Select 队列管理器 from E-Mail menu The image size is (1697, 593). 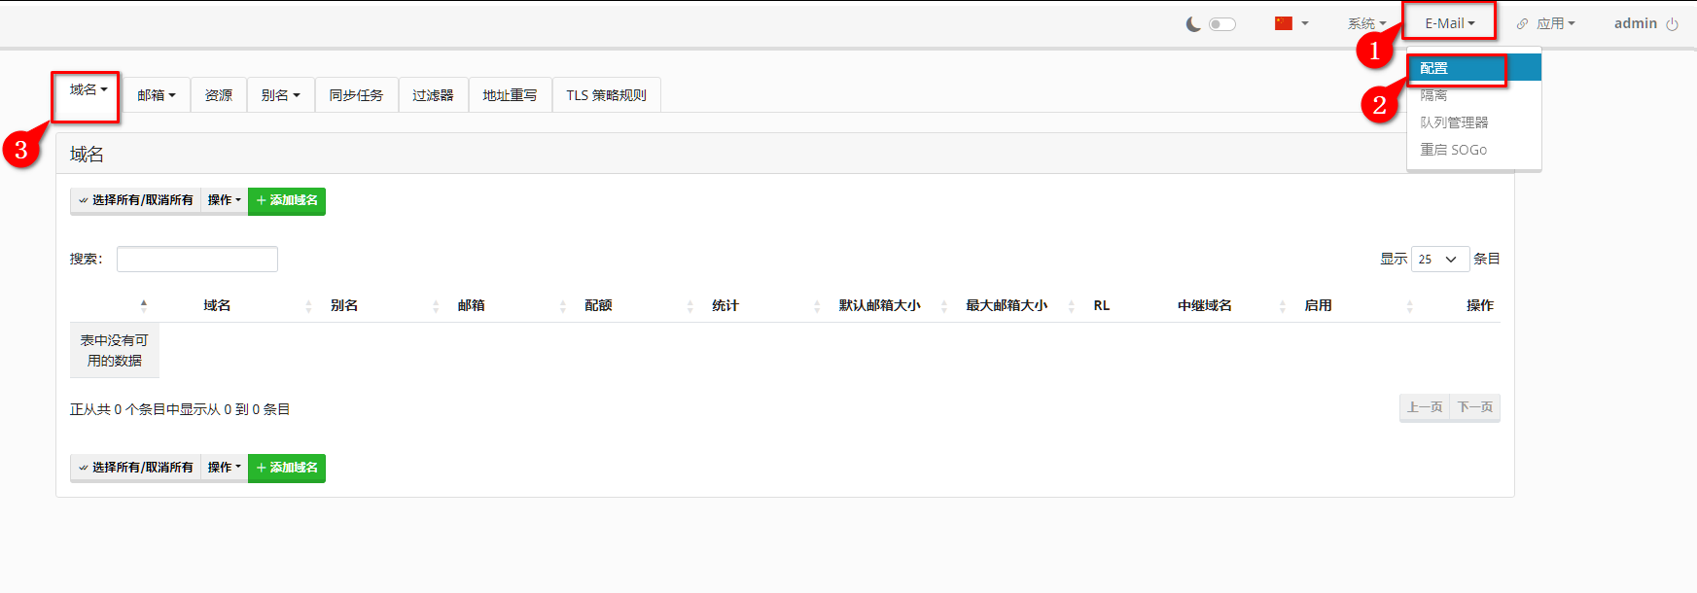1454,122
